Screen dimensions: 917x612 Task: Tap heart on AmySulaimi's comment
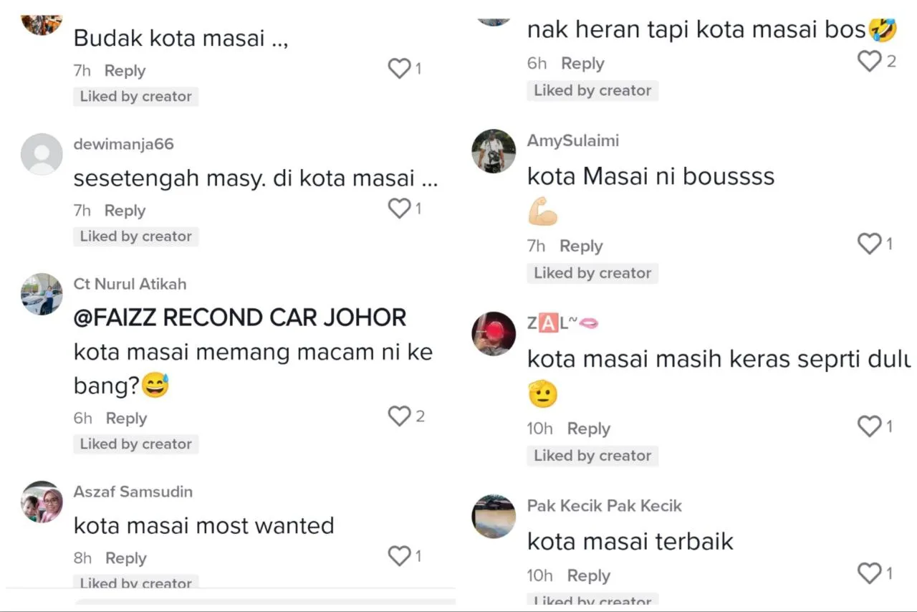point(870,244)
